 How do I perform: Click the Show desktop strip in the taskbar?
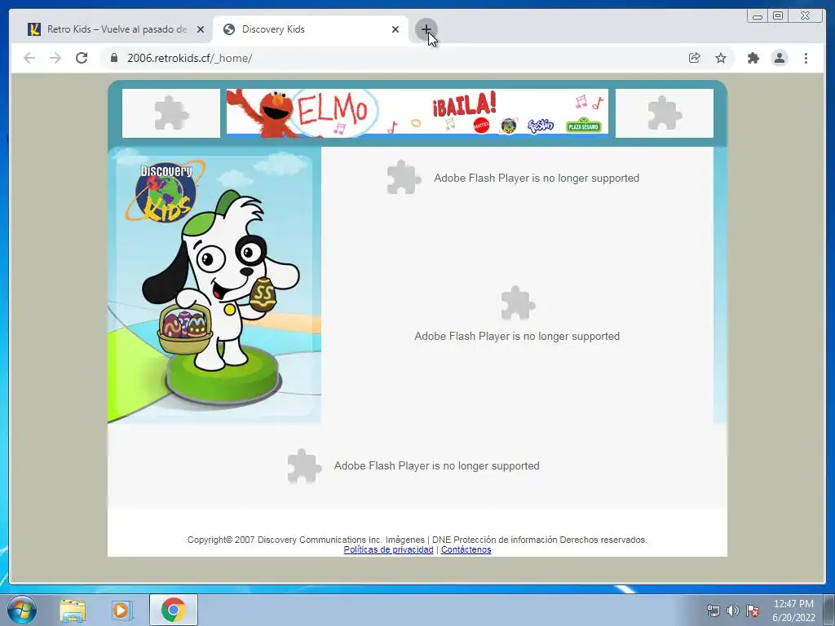(830, 610)
